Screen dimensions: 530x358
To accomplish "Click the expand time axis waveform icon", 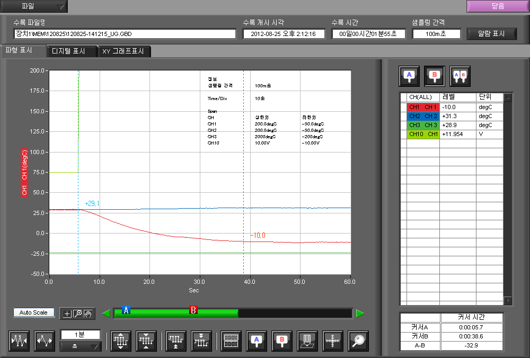I will pos(45,342).
